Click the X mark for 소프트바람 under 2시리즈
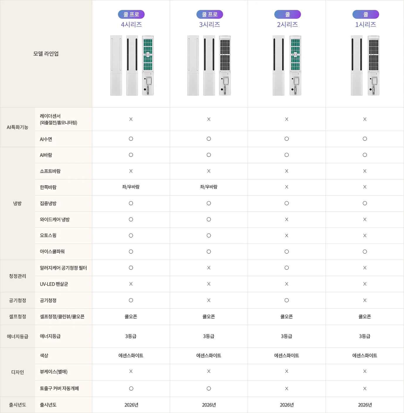 pos(287,171)
